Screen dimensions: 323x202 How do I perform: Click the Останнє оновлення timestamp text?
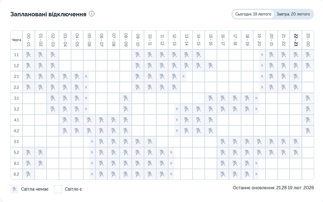(273, 188)
